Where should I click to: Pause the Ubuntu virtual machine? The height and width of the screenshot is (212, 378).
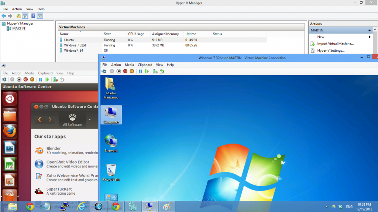coord(41,80)
